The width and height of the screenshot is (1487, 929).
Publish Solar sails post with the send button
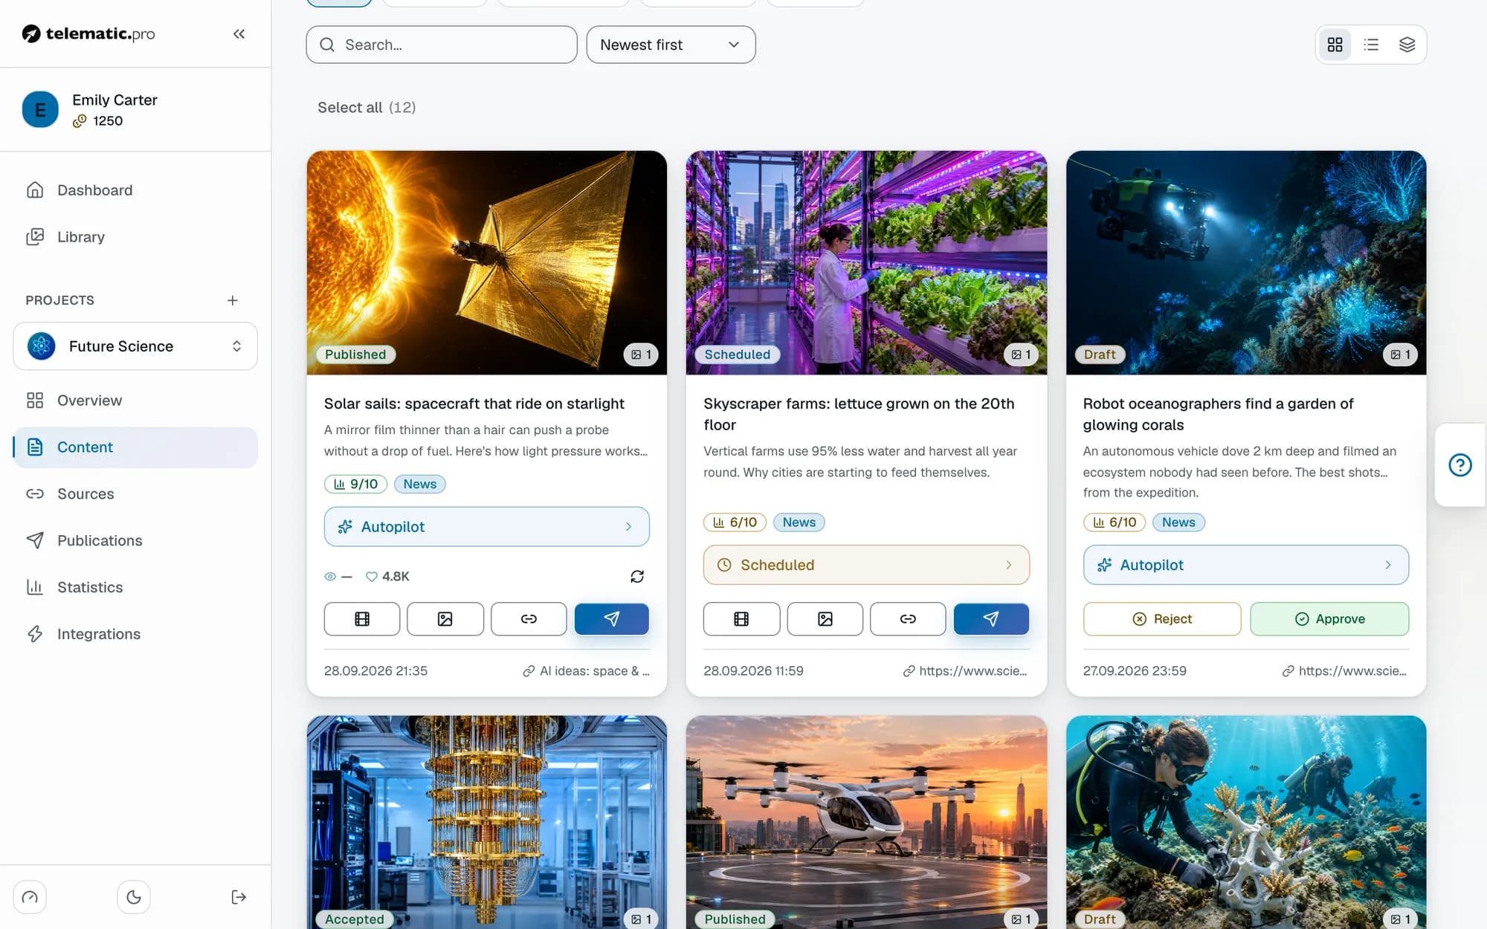pyautogui.click(x=612, y=618)
